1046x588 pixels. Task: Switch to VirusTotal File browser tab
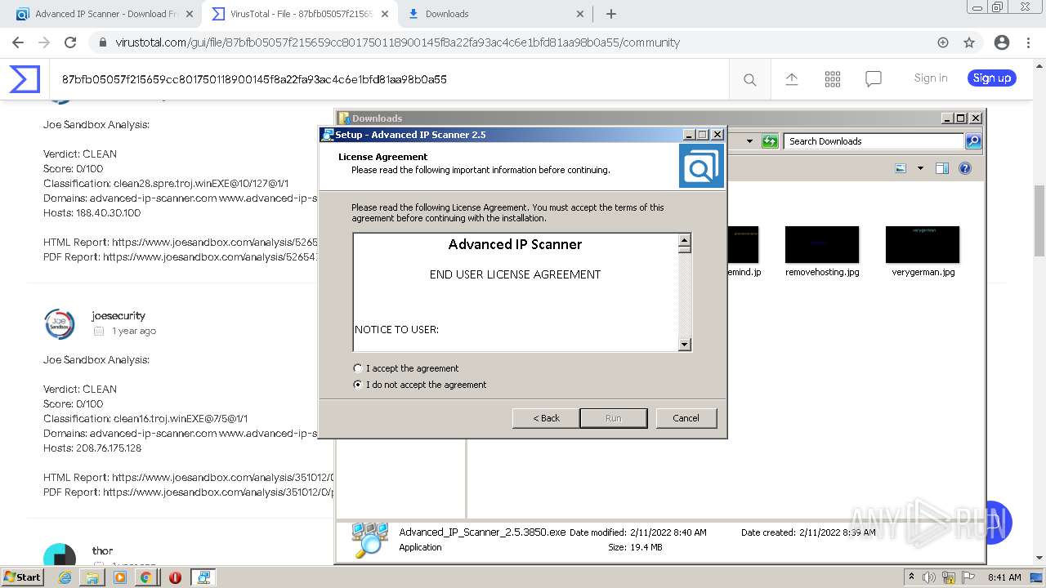click(x=301, y=14)
